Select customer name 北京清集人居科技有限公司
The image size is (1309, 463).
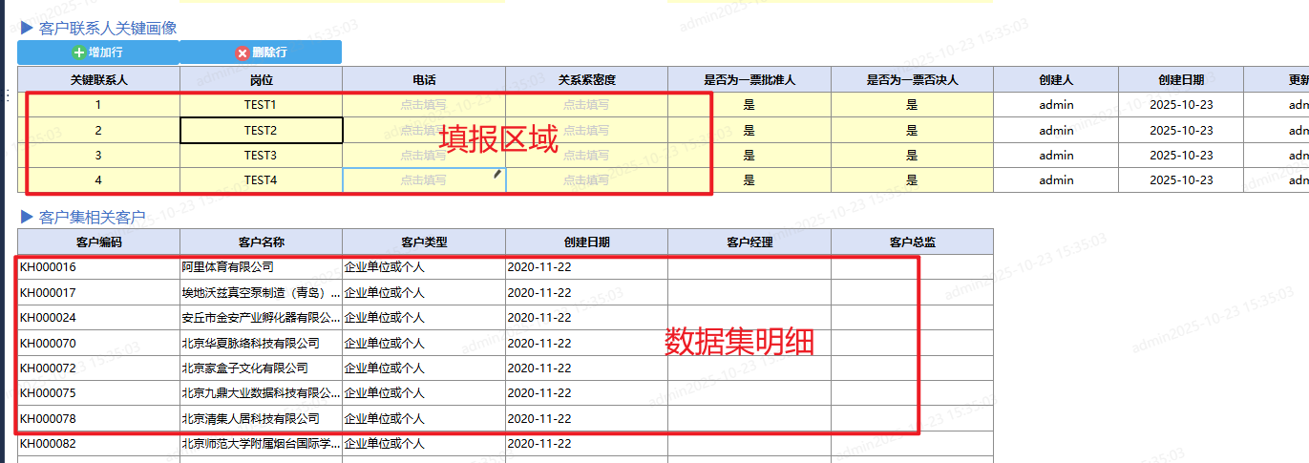pos(250,418)
